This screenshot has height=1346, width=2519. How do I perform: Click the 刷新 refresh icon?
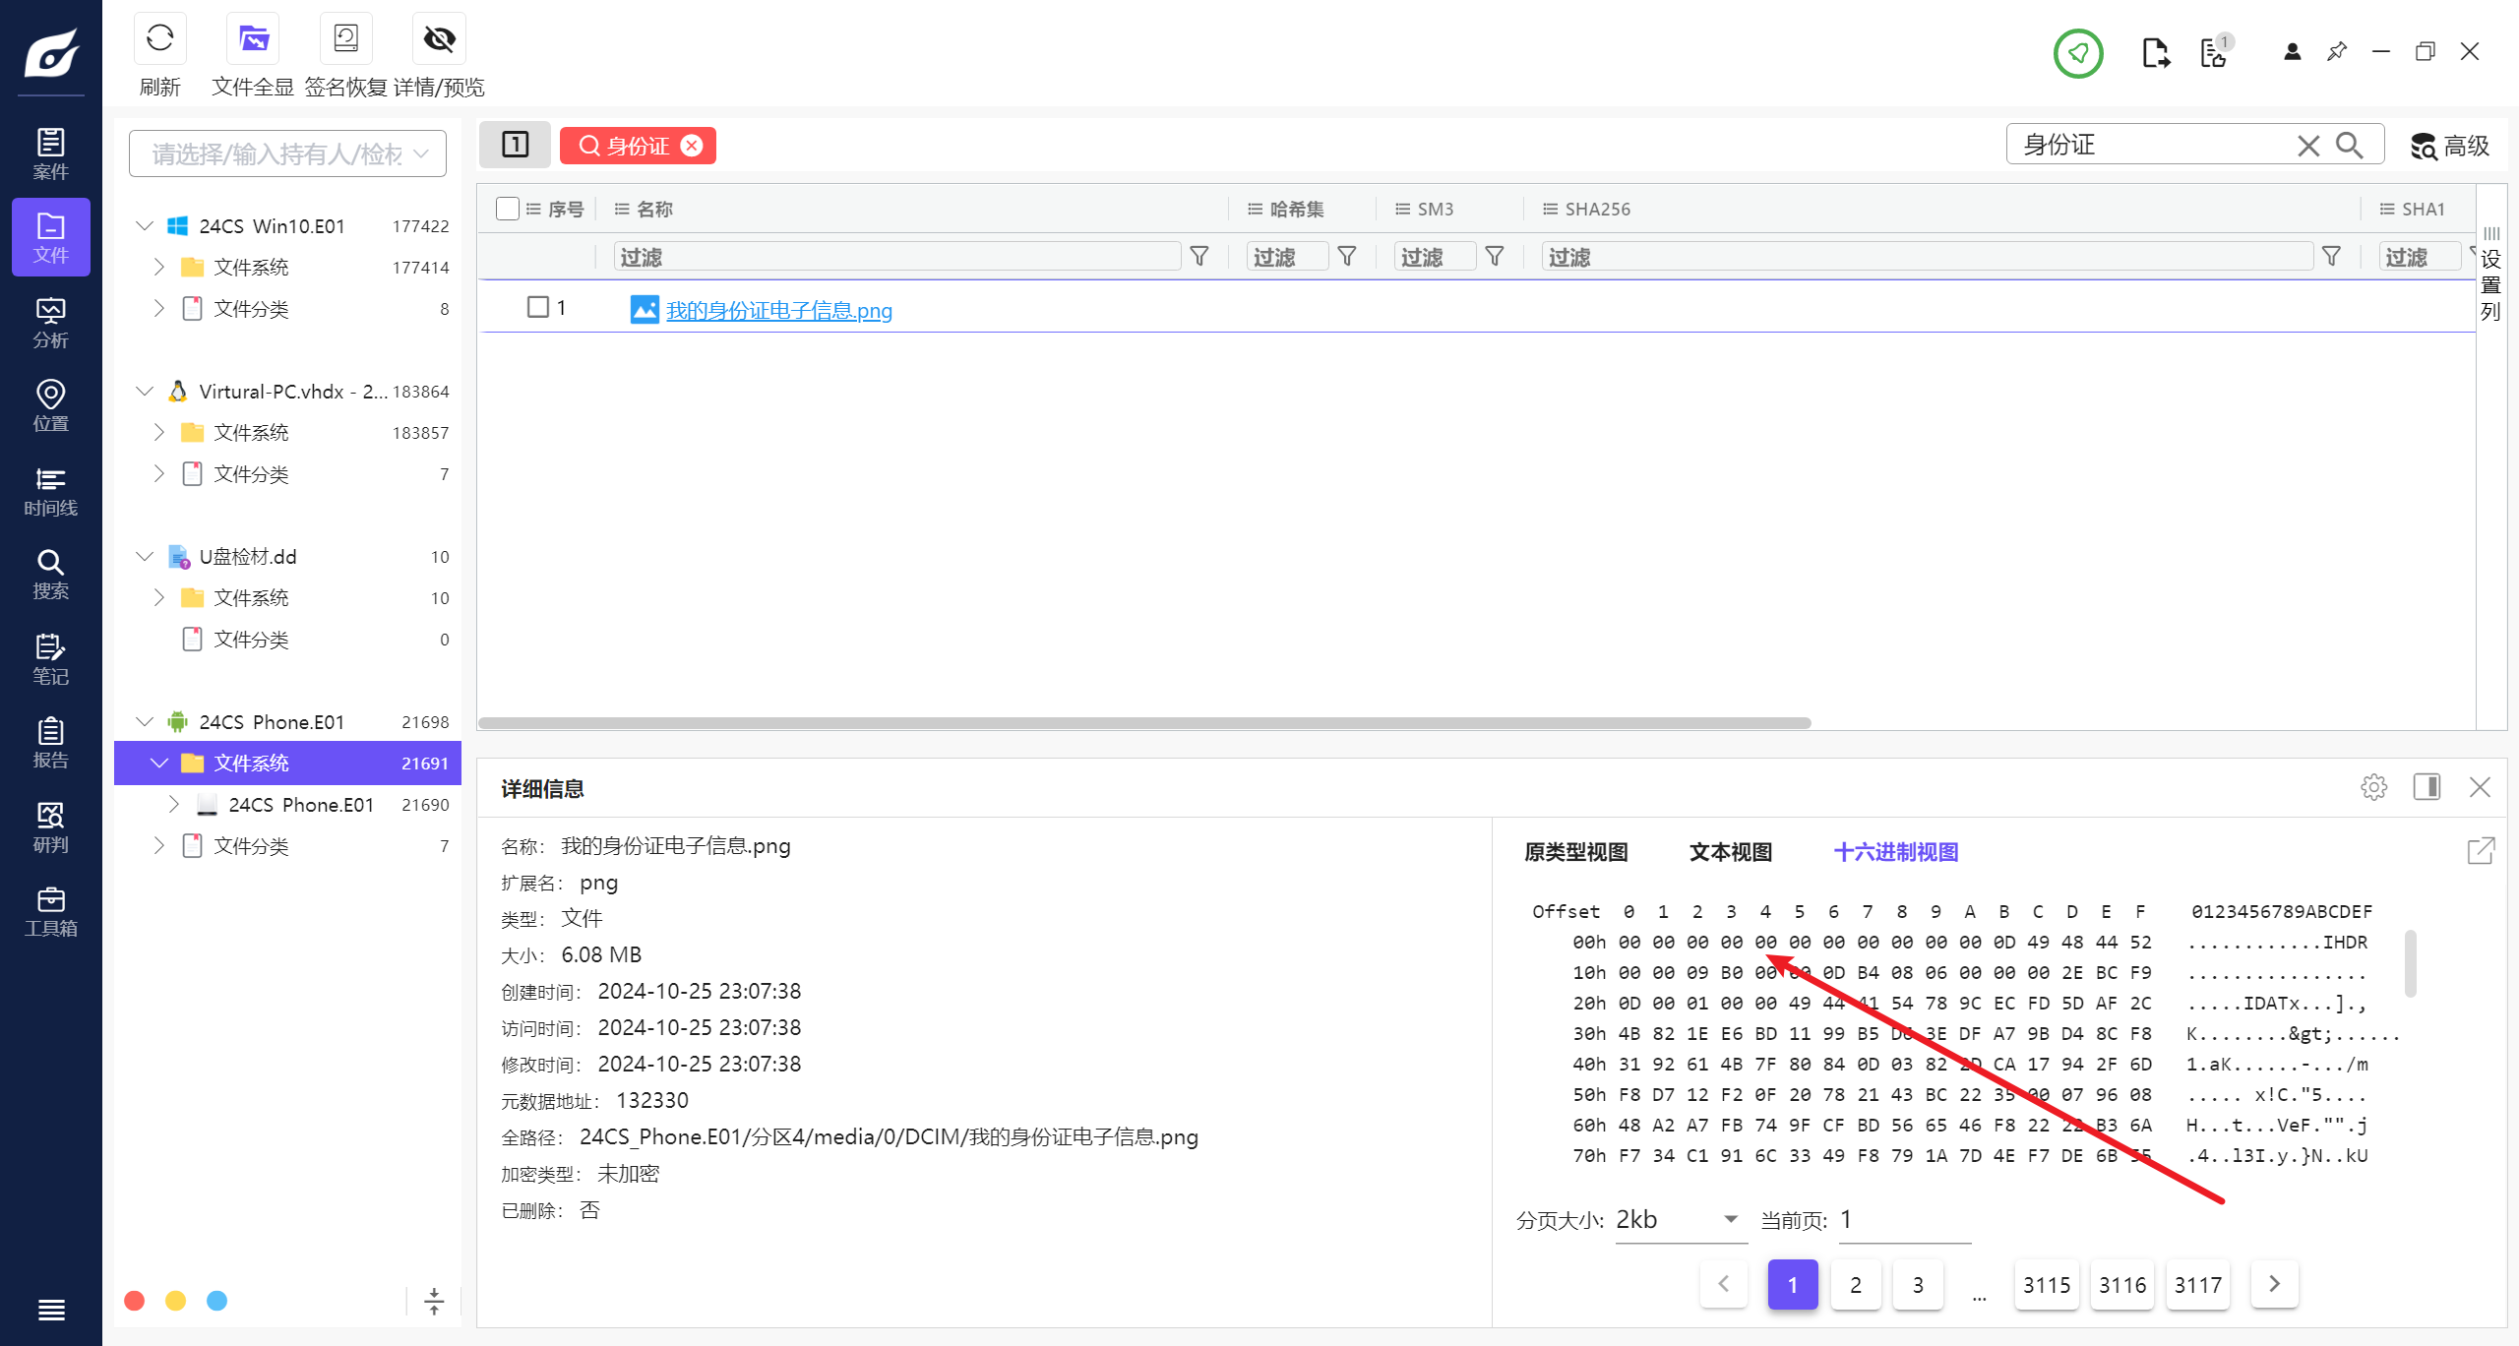click(159, 39)
